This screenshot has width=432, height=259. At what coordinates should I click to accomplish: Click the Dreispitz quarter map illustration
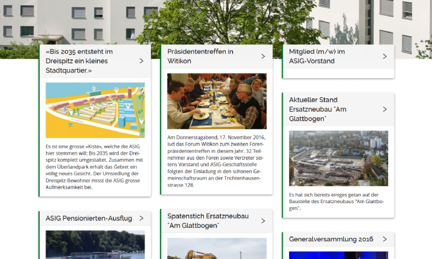click(x=95, y=110)
